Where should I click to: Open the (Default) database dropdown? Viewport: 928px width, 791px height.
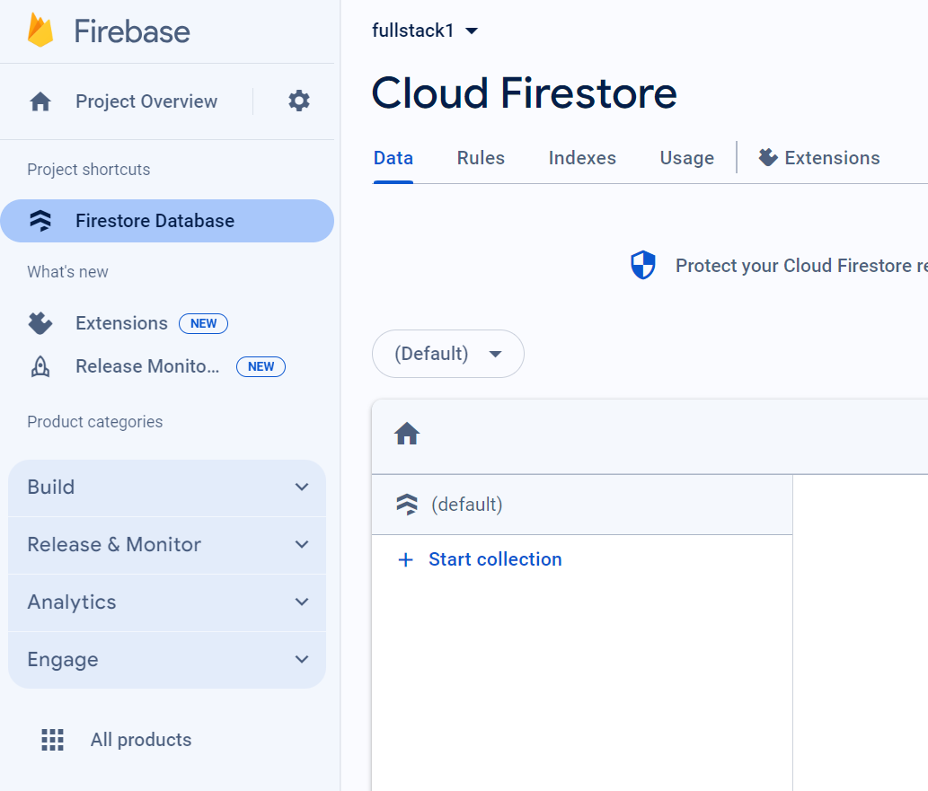[x=447, y=354]
